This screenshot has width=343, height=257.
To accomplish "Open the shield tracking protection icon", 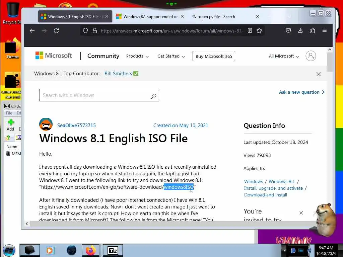I will [x=85, y=30].
